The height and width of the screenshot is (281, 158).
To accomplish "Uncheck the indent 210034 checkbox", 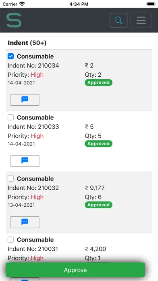I will 11,56.
